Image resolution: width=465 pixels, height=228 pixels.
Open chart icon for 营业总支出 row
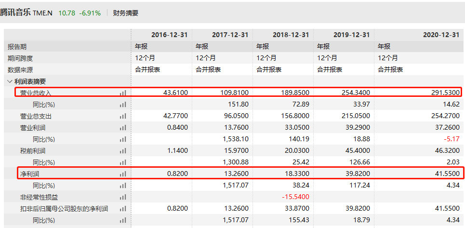click(x=122, y=116)
